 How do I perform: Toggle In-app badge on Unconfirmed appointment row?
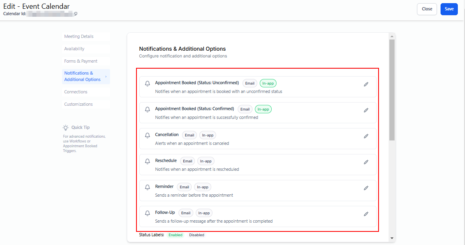coord(268,83)
